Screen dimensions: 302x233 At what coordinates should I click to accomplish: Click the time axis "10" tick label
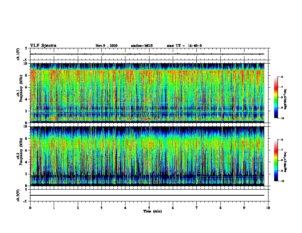[268, 208]
